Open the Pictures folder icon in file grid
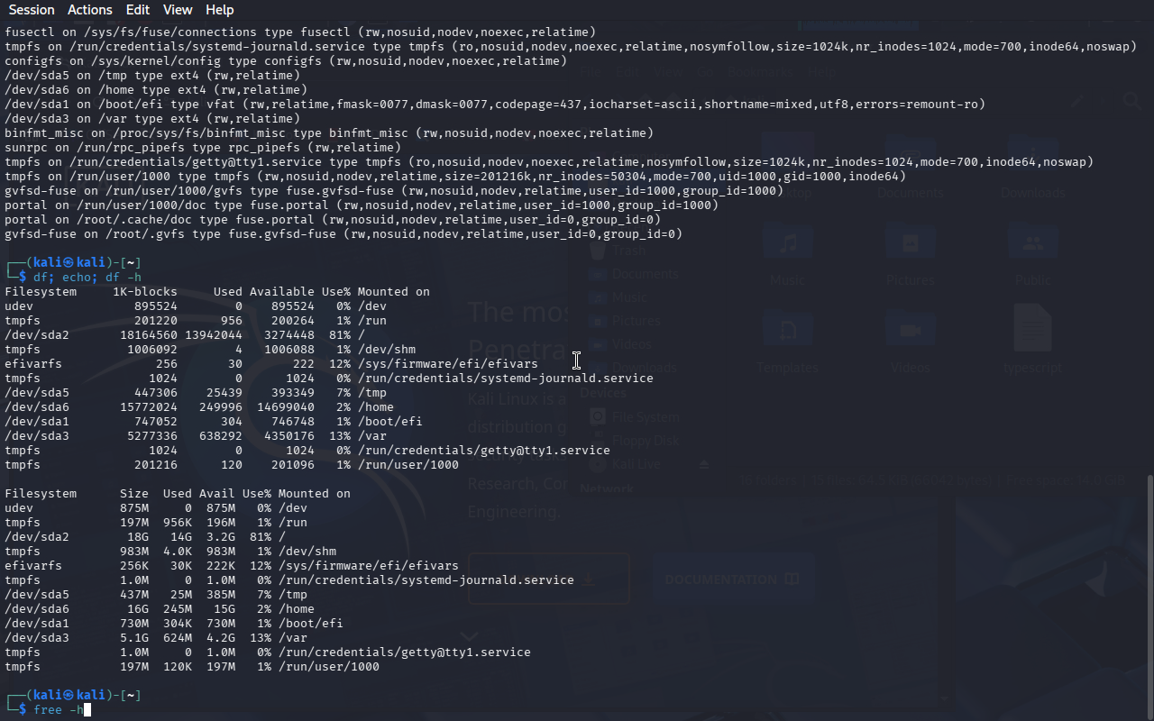Image resolution: width=1154 pixels, height=721 pixels. [910, 245]
